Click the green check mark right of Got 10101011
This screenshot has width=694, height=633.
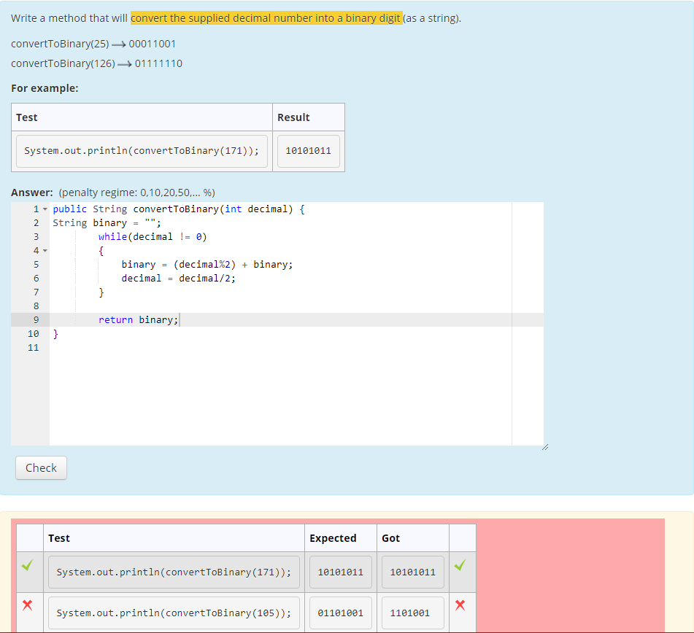[x=460, y=565]
